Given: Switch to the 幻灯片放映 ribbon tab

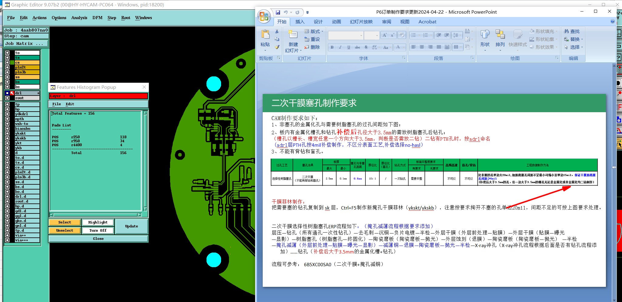Looking at the screenshot, I should coord(361,22).
